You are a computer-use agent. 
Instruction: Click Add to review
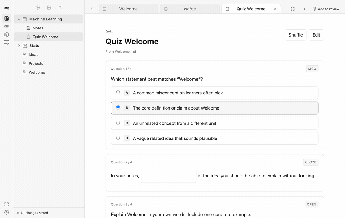coord(326,9)
